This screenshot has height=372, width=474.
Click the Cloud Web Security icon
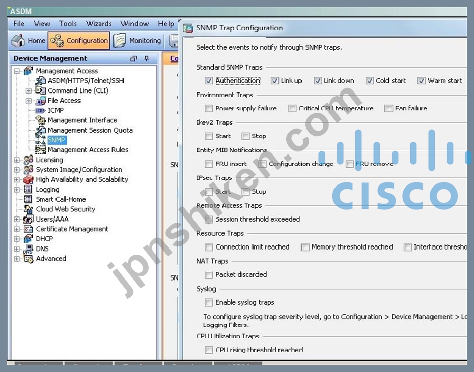(x=29, y=209)
